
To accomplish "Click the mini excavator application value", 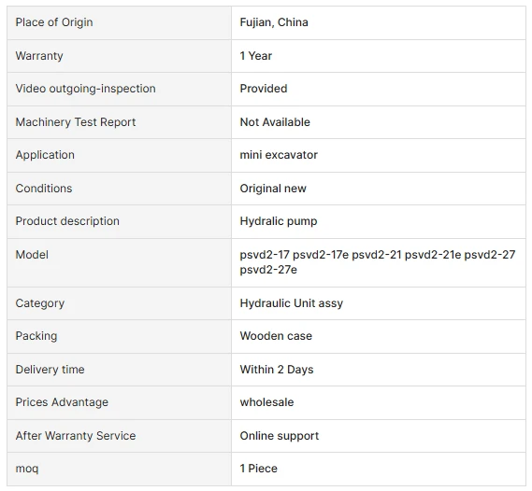I will (279, 155).
